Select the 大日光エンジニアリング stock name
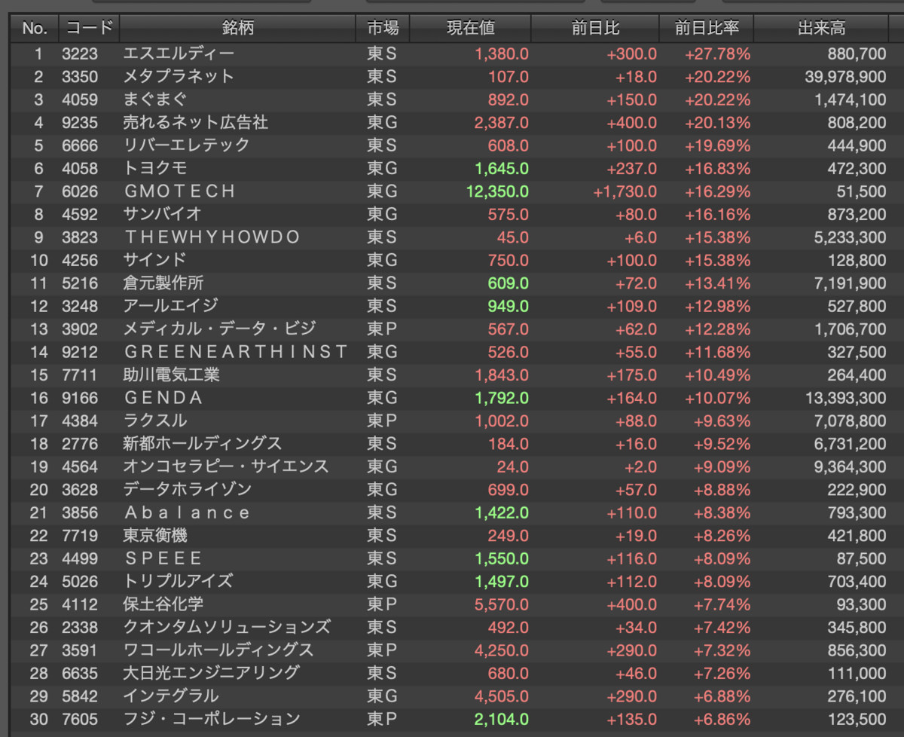This screenshot has width=904, height=737. click(x=211, y=673)
